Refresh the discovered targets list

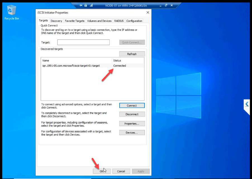click(132, 54)
